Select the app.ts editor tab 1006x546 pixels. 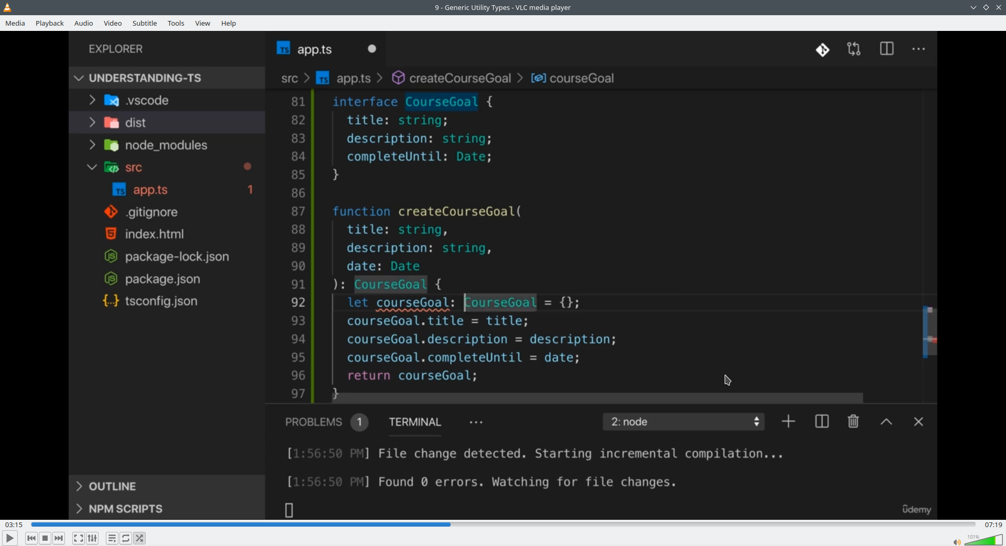(x=326, y=49)
